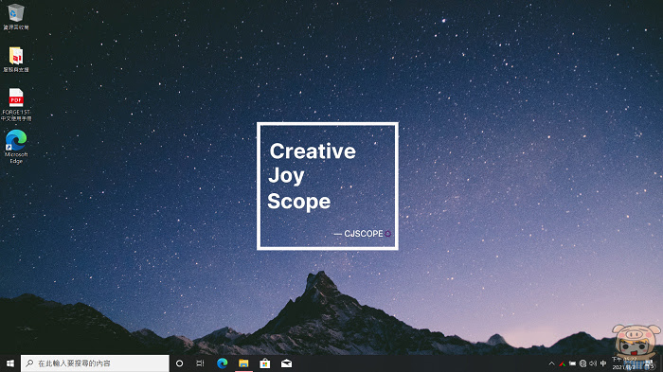Open network settings from globe tray icon
Viewport: 663px width, 372px height.
point(583,363)
